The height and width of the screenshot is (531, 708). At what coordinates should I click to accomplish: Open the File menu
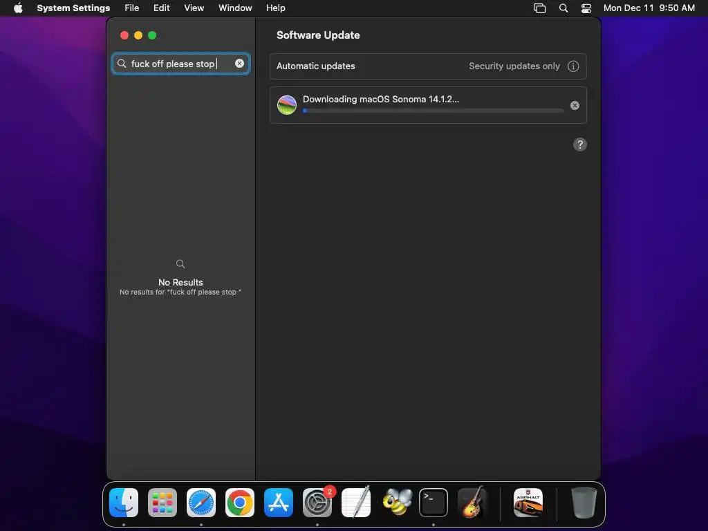coord(132,8)
